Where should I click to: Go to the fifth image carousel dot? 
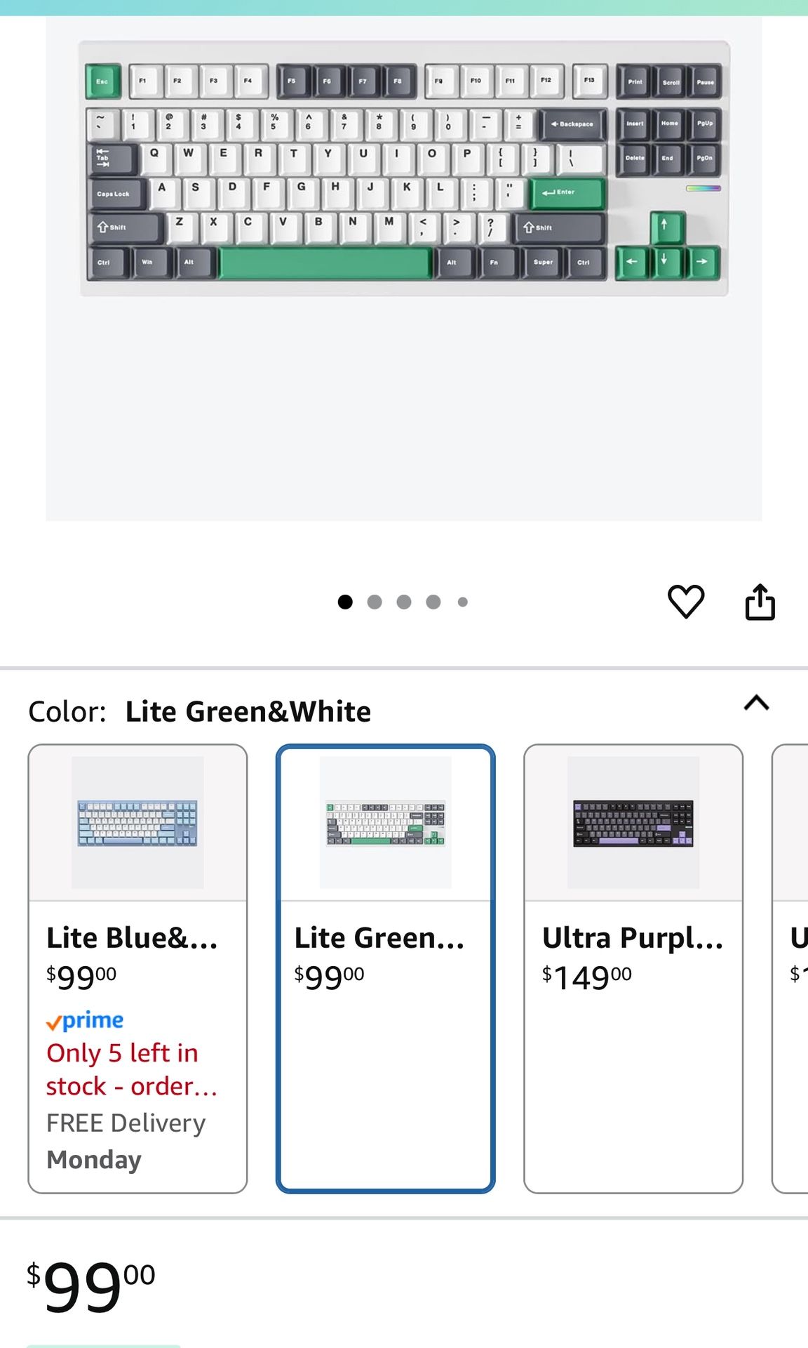pos(463,602)
